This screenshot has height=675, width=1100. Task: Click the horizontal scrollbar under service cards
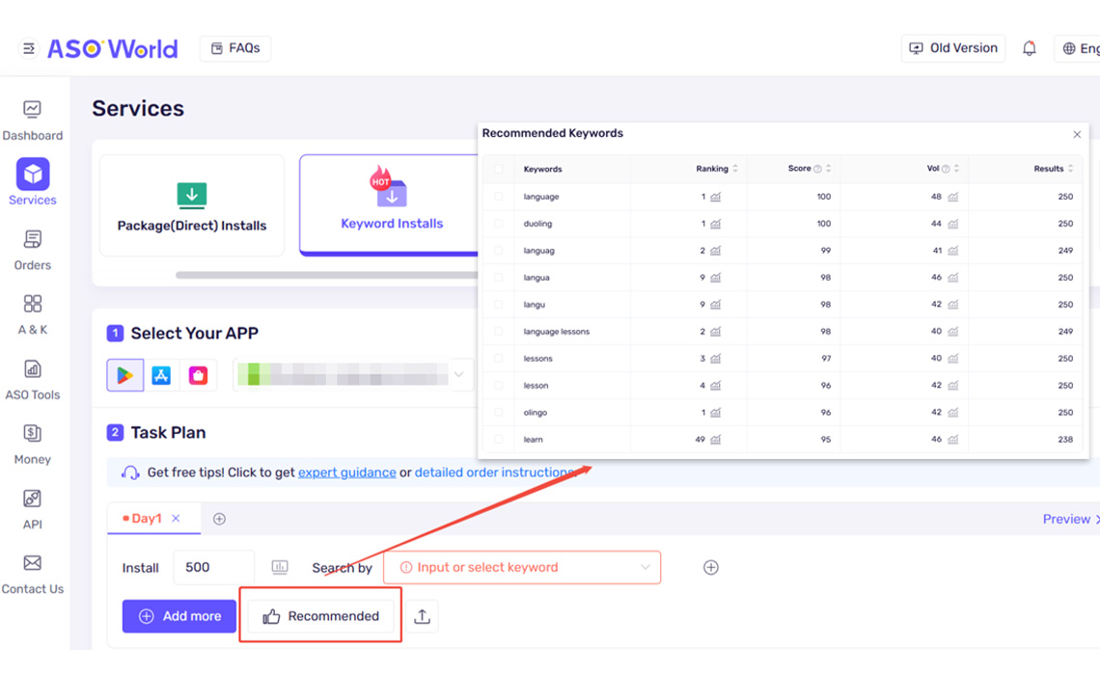tap(326, 275)
